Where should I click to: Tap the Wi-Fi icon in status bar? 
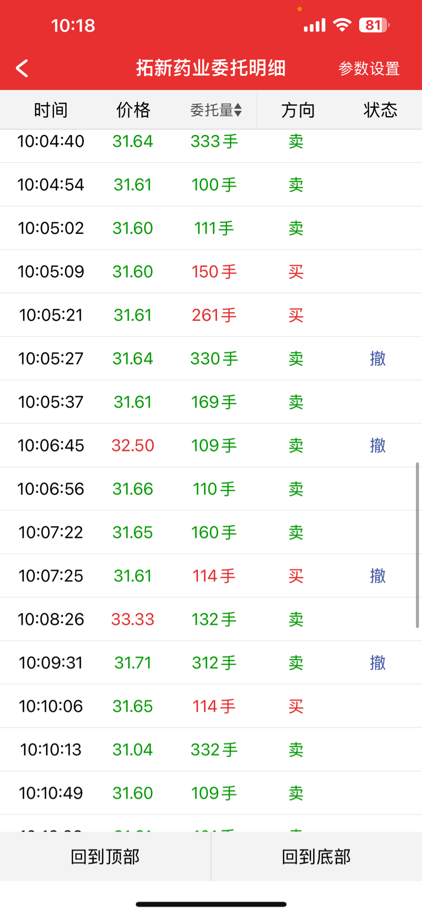click(x=342, y=25)
